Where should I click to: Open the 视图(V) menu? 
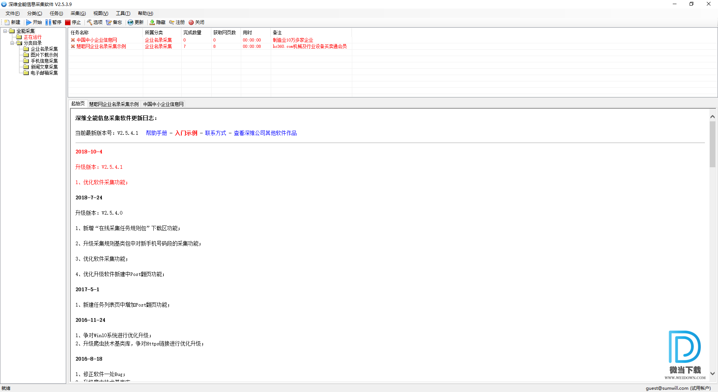(101, 13)
